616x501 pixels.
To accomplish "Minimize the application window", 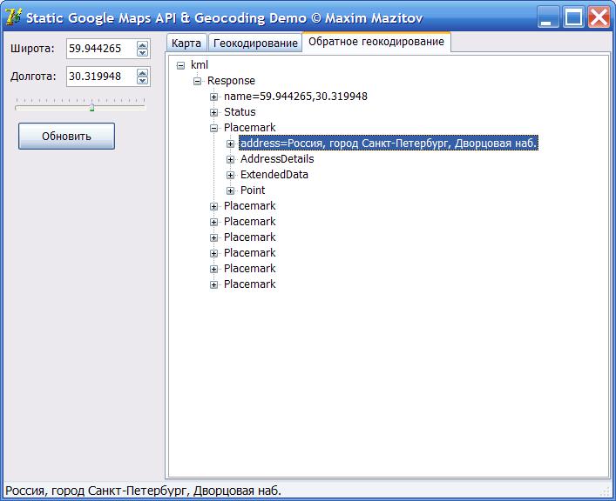I will pyautogui.click(x=548, y=17).
